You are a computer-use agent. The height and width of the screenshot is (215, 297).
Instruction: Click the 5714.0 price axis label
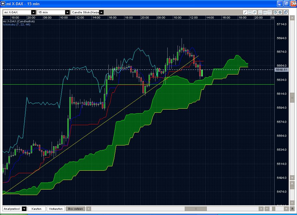pyautogui.click(x=281, y=24)
